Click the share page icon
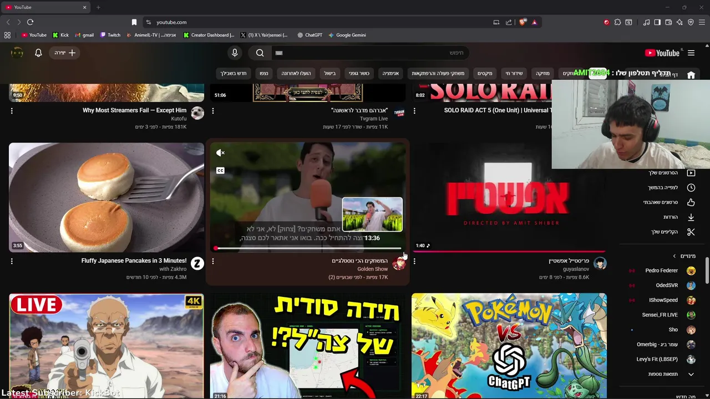The width and height of the screenshot is (710, 399). [509, 22]
